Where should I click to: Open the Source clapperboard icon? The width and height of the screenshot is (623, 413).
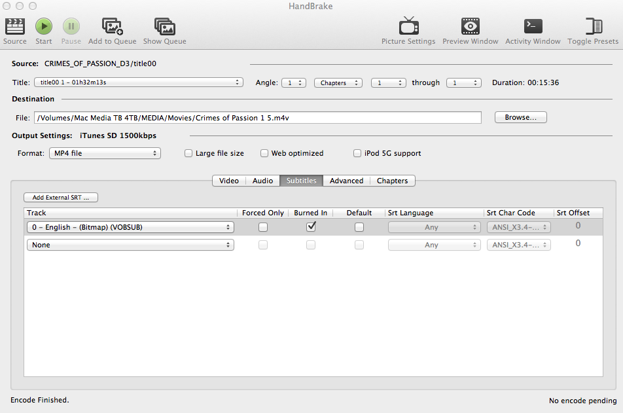click(14, 27)
